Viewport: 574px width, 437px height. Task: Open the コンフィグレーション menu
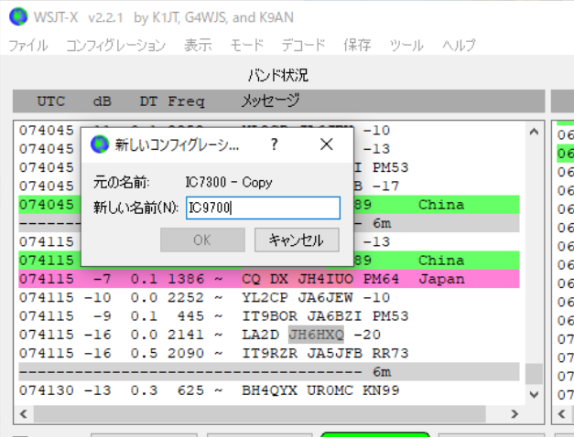(x=115, y=46)
